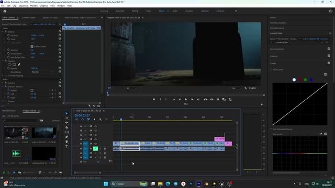Click the Opacity keyframe stopwatch
This screenshot has height=188, width=335.
(x=8, y=68)
